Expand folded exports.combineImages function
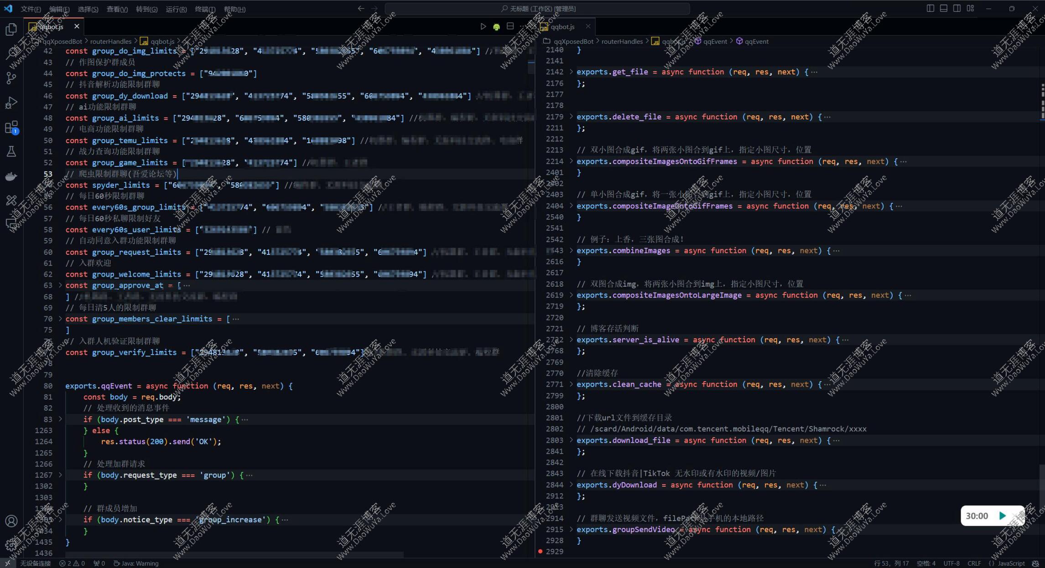 point(571,250)
